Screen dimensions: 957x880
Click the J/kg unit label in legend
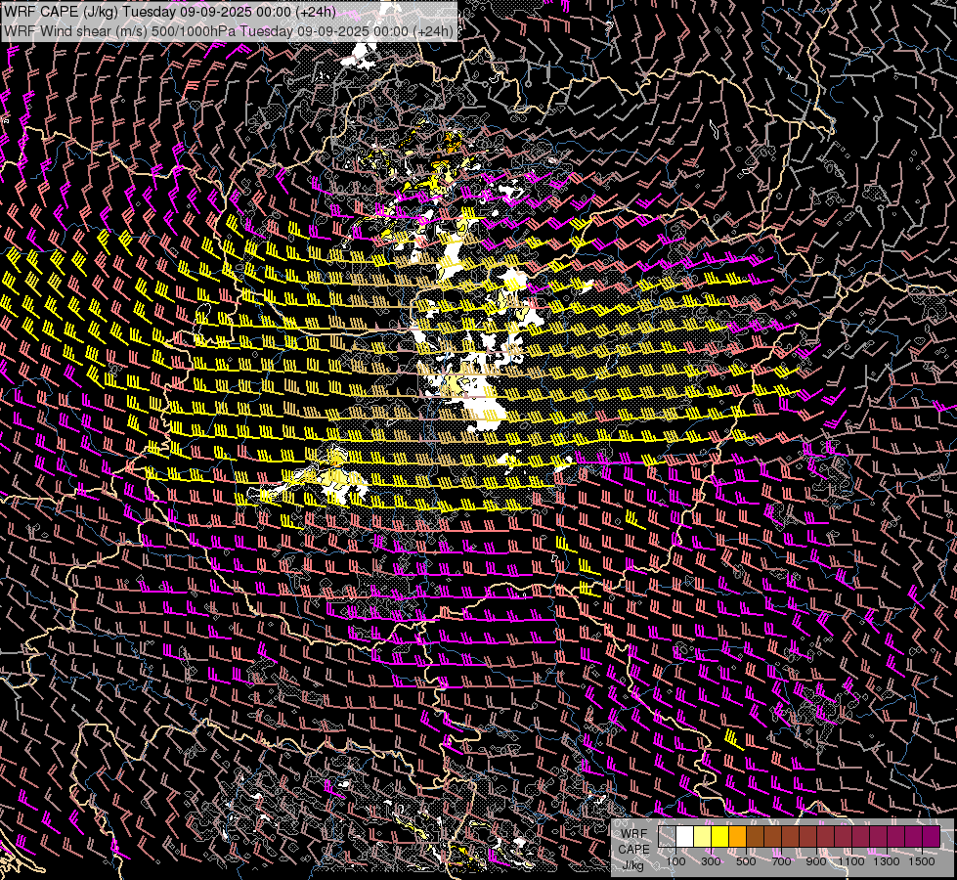coord(633,865)
